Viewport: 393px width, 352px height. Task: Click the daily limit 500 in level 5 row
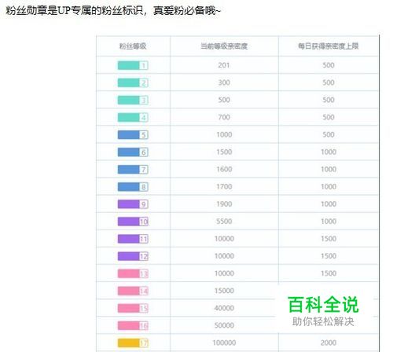coord(329,135)
